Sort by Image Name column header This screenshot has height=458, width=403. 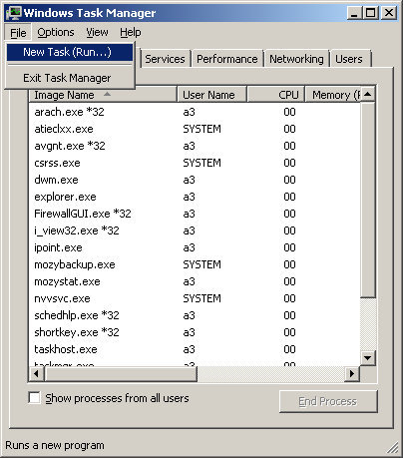[x=103, y=95]
